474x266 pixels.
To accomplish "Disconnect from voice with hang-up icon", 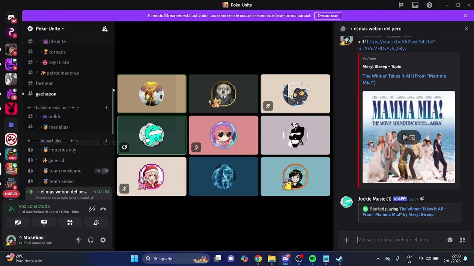I will pos(103,209).
